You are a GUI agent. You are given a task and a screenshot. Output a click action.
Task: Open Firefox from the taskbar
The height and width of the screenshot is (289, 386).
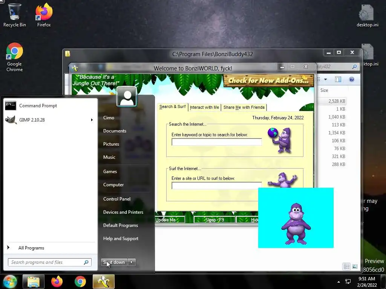(57, 281)
